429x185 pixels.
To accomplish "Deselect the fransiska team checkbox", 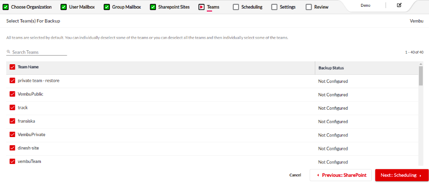I will 12,121.
